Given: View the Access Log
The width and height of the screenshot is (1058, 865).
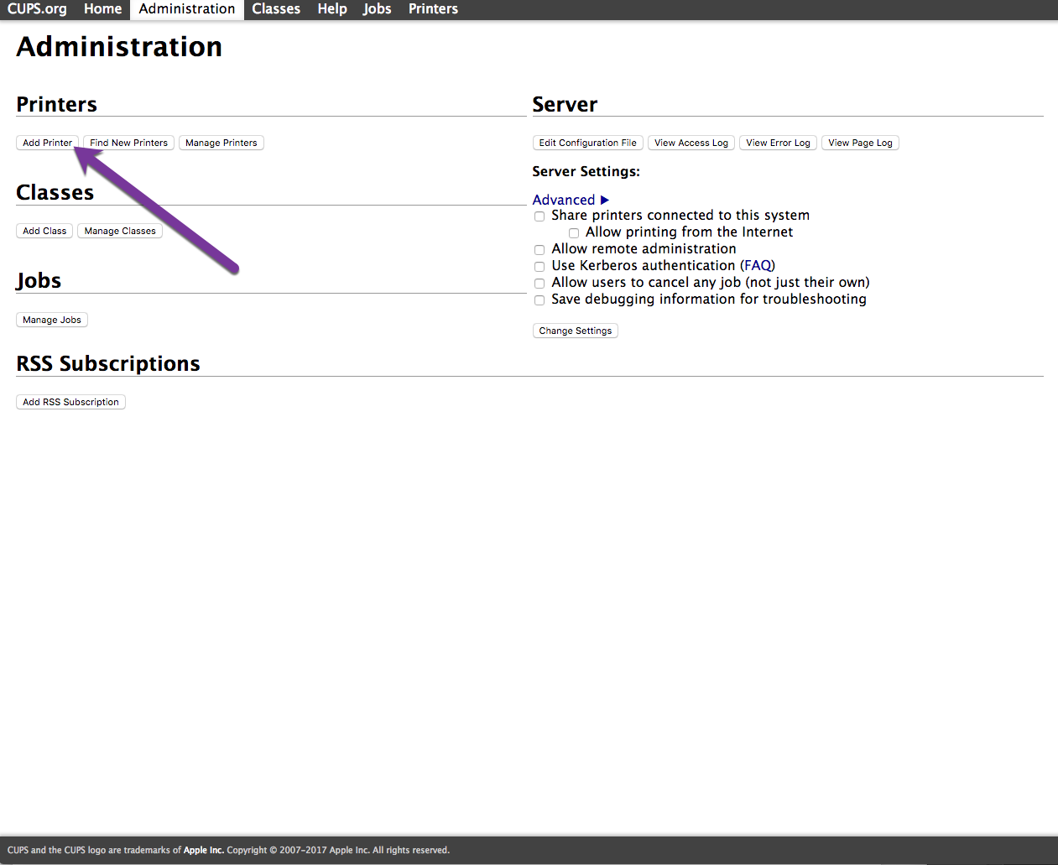Looking at the screenshot, I should pos(691,143).
